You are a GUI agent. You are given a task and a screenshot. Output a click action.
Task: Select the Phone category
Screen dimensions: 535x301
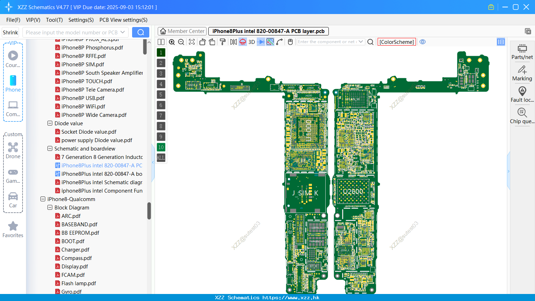tap(13, 84)
